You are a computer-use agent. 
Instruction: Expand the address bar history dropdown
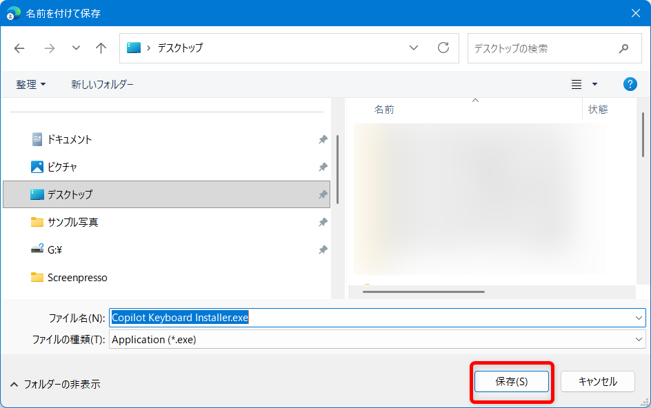pyautogui.click(x=414, y=48)
